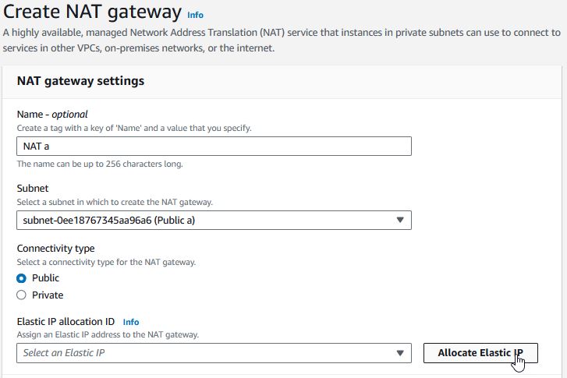Viewport: 567px width, 378px height.
Task: Open Info link beside Create NAT gateway title
Action: click(x=195, y=15)
